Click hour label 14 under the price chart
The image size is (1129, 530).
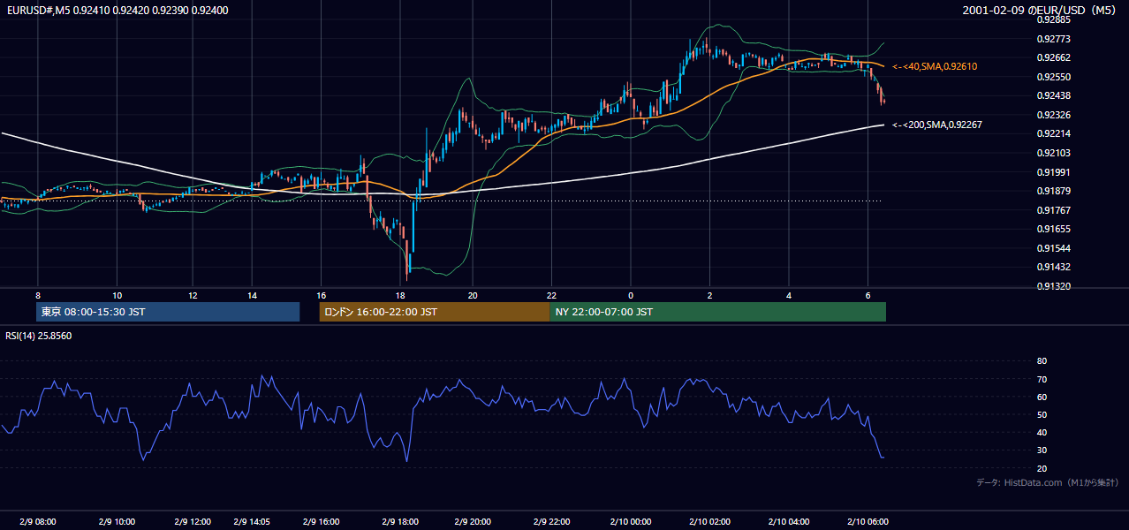coord(253,295)
